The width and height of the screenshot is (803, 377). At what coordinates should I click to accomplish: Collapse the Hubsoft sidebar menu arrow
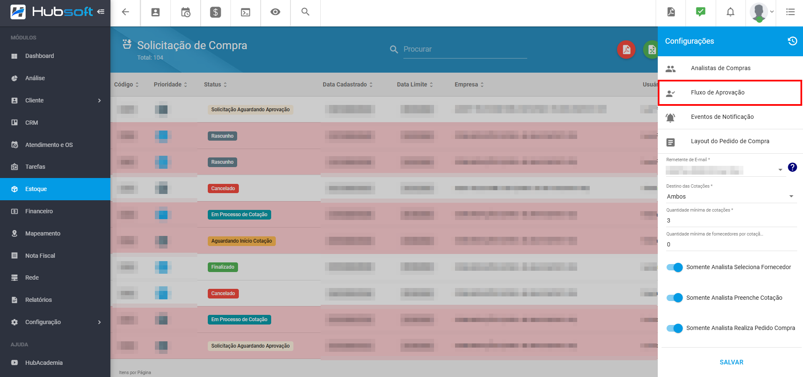coord(101,12)
